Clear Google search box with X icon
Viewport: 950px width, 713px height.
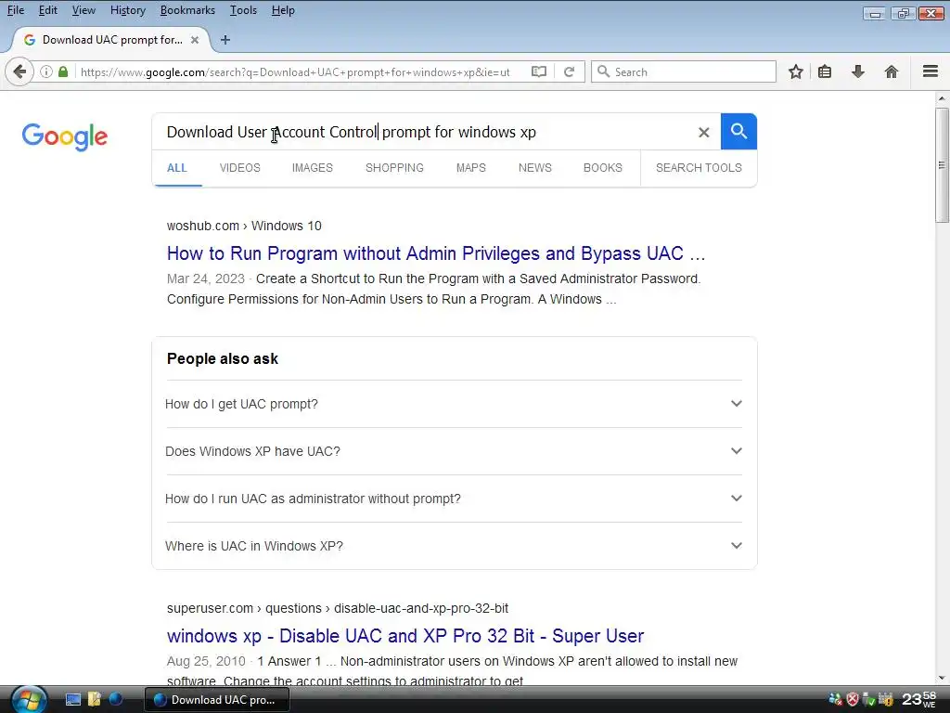(x=703, y=132)
